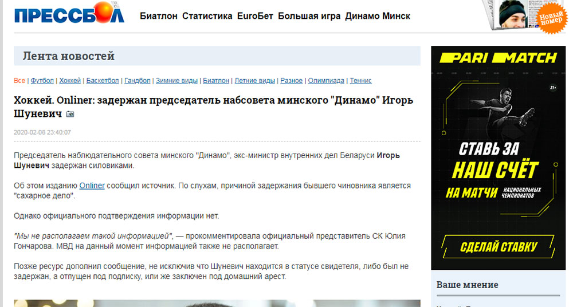Open the Зимние виды category link
Viewport: 573px width, 307px height.
(176, 81)
